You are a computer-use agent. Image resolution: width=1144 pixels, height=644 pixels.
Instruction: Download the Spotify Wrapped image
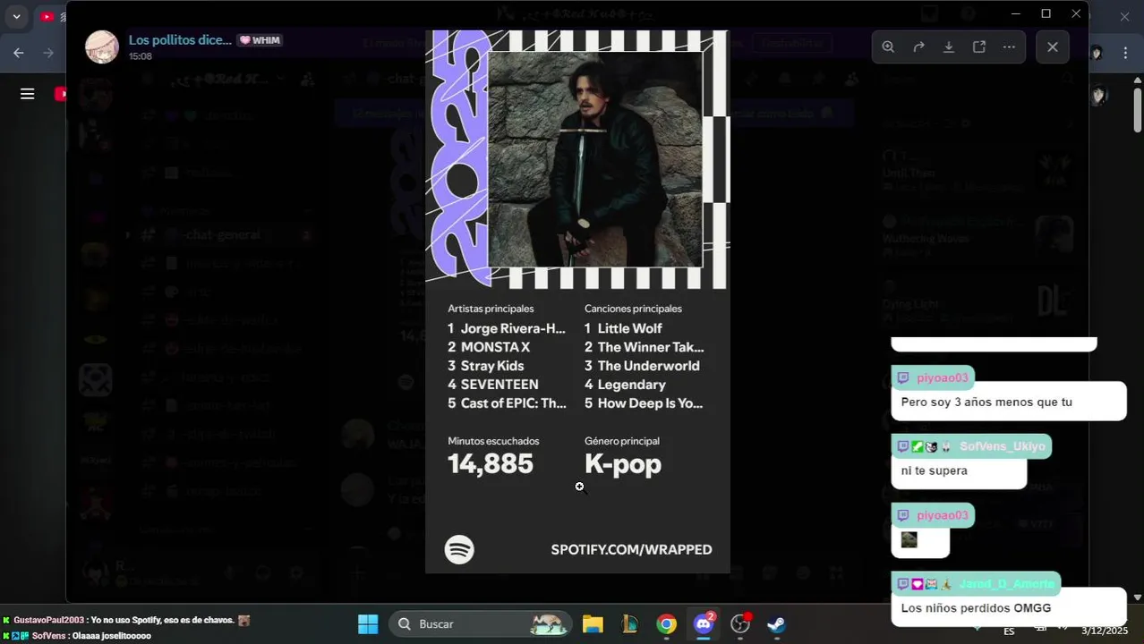[949, 47]
